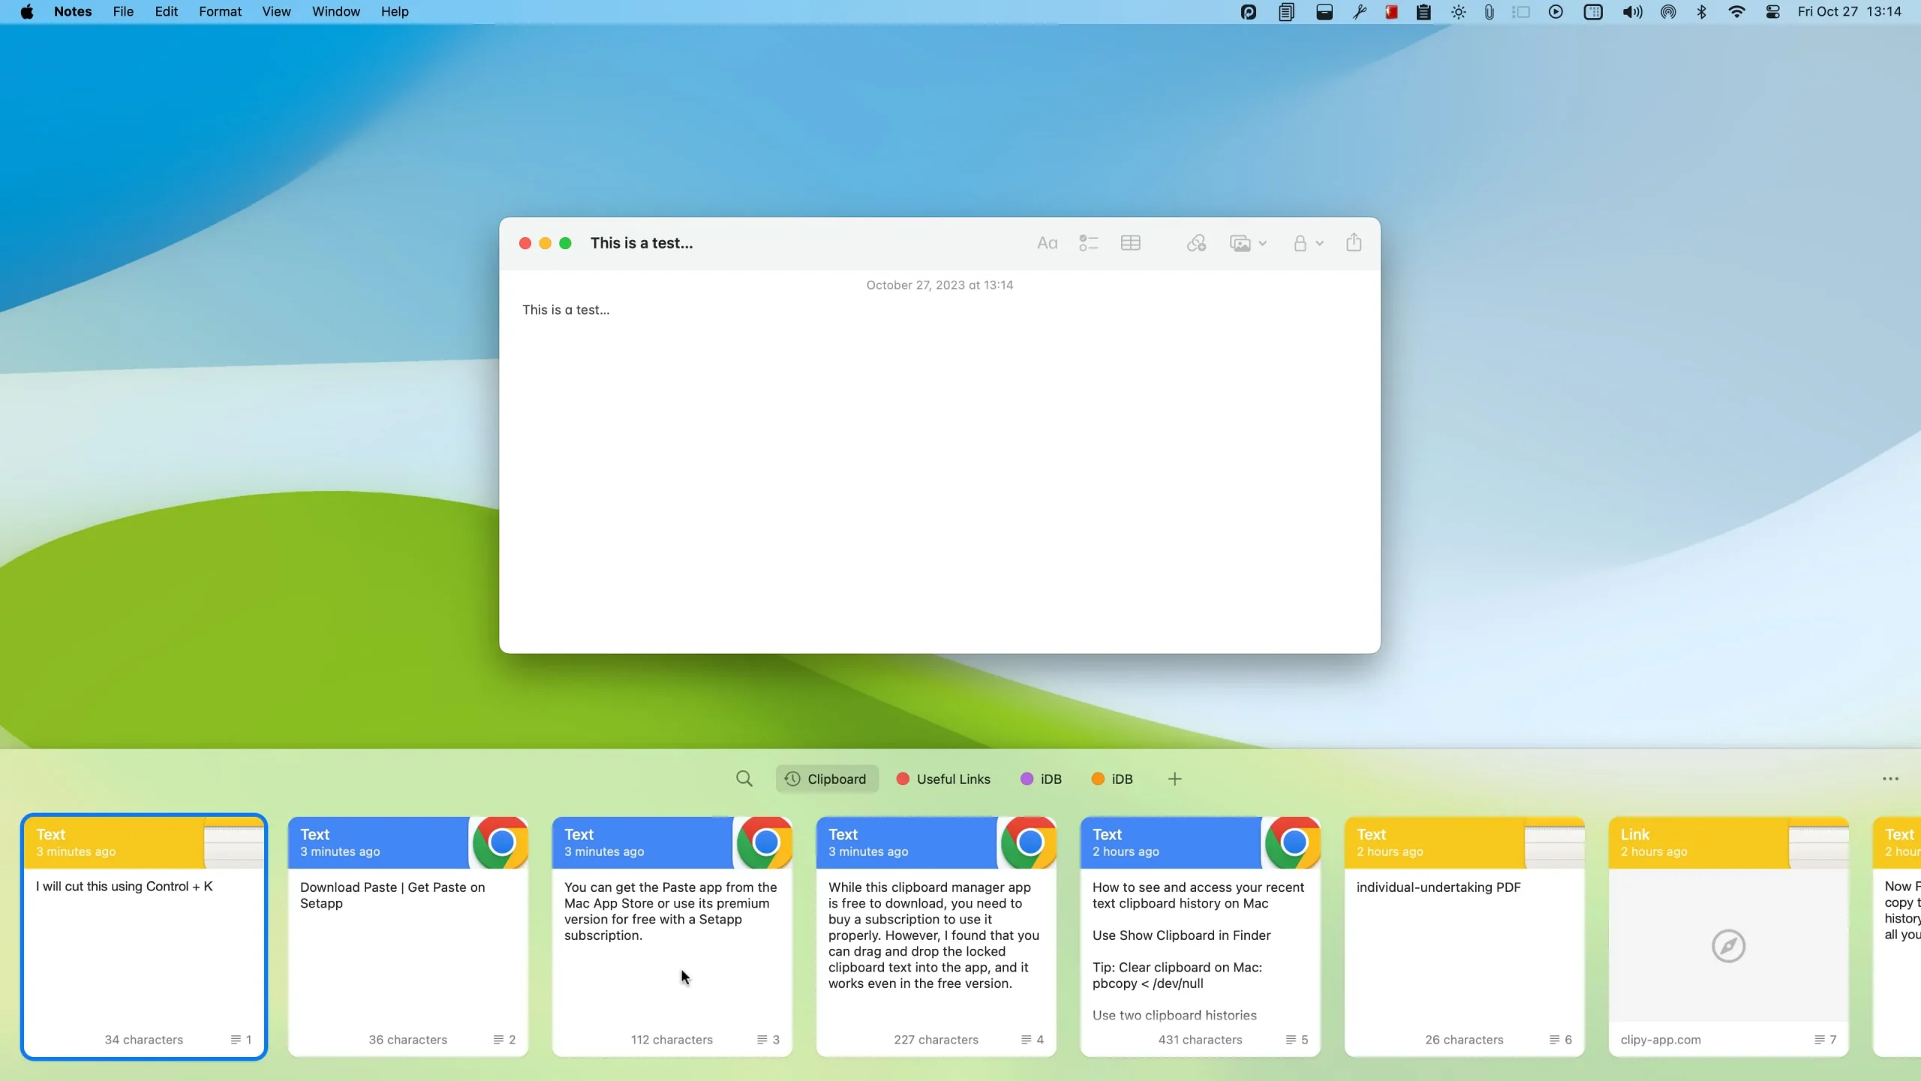Click the text formatting icon Aa
Screen dimensions: 1921x1081
tap(1048, 243)
